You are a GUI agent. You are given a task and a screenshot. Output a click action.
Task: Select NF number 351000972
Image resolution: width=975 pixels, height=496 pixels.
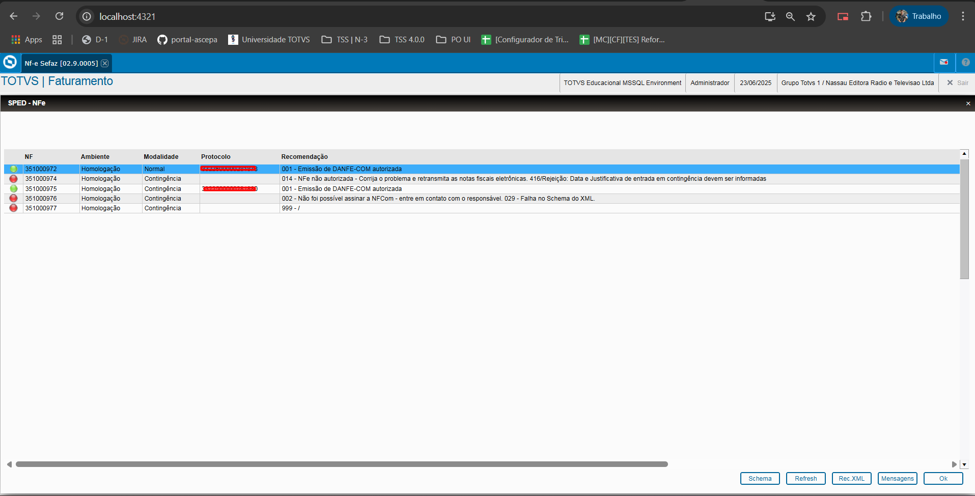(x=41, y=169)
